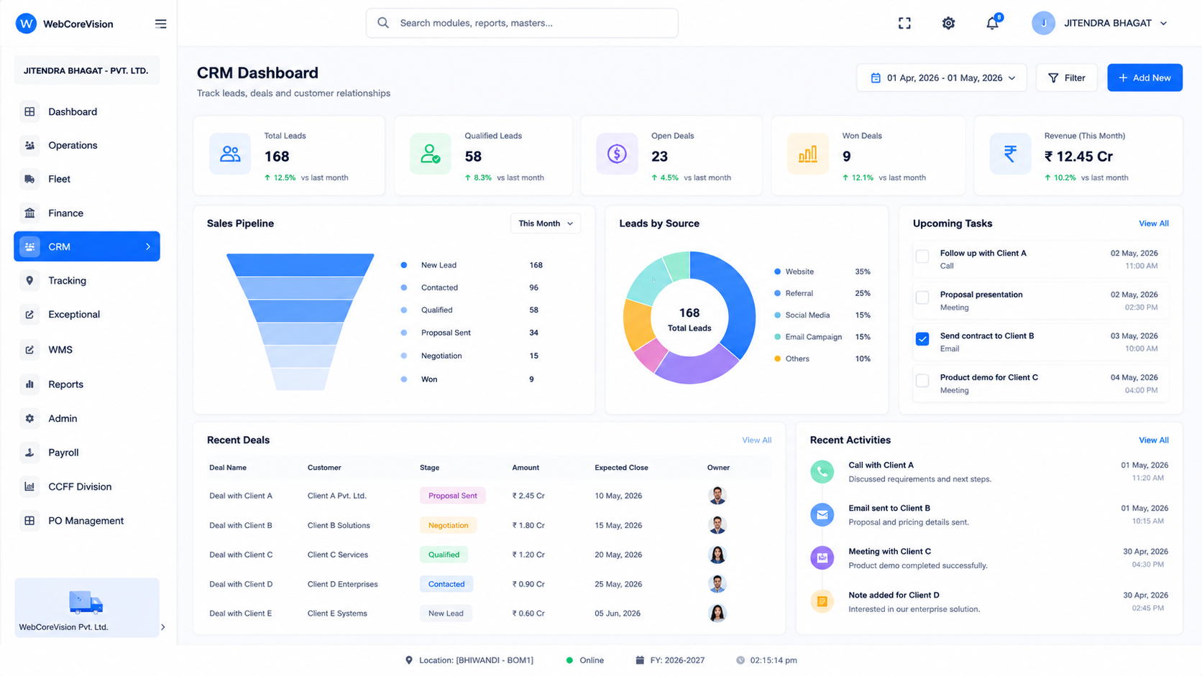1202x676 pixels.
Task: Check the Product demo for Client C task
Action: click(922, 381)
